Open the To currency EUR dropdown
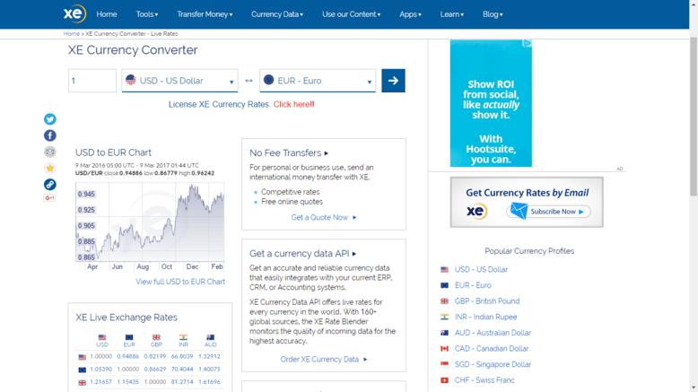 (x=318, y=81)
